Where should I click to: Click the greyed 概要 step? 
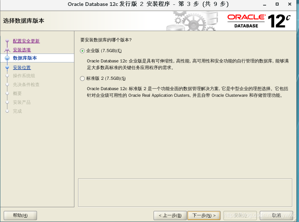[x=17, y=93]
